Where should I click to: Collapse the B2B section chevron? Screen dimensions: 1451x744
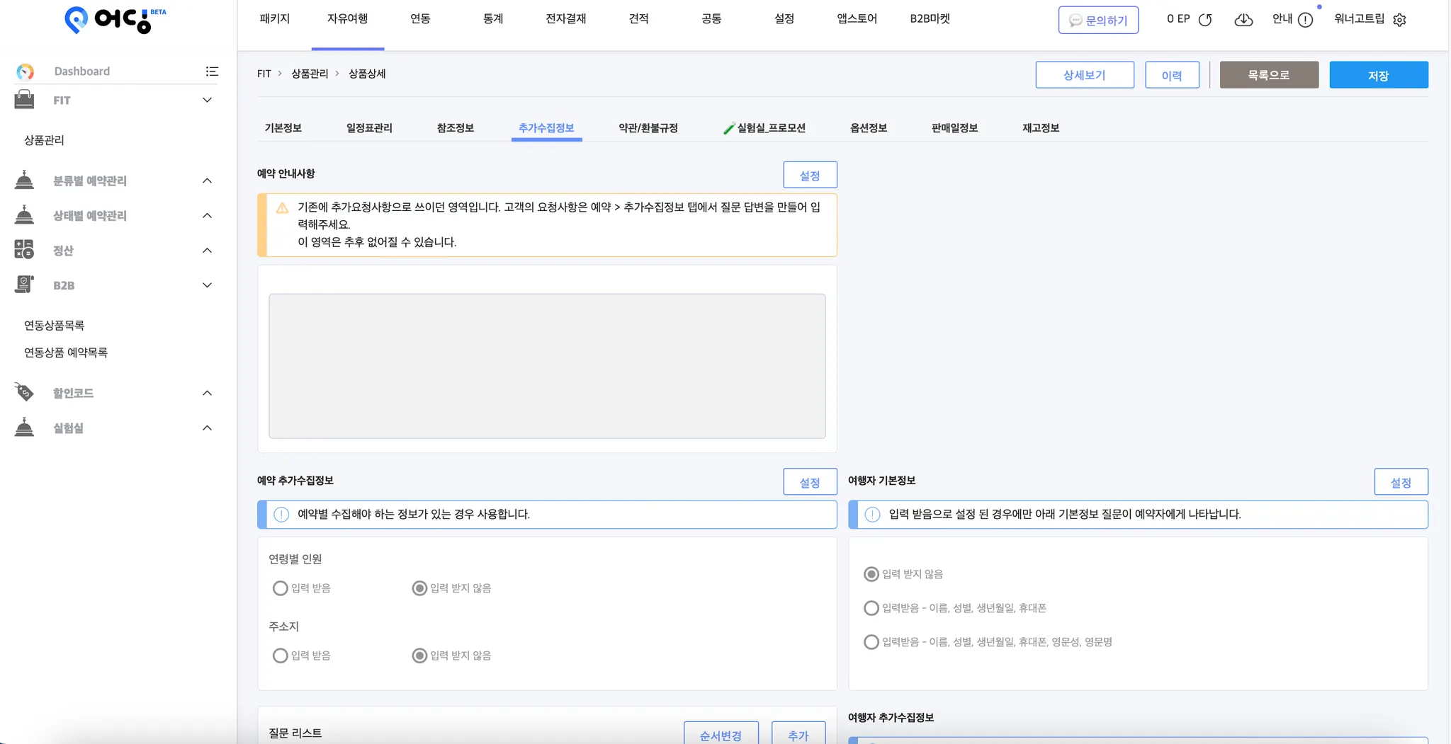point(207,285)
